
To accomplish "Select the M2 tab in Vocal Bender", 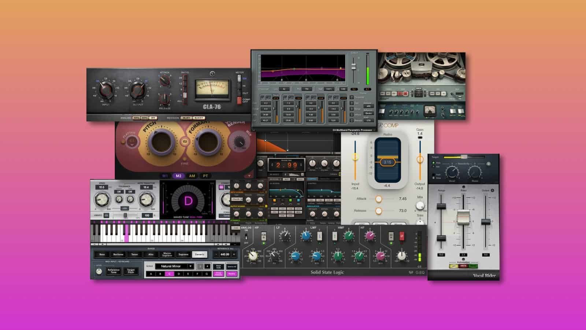I will click(x=178, y=176).
